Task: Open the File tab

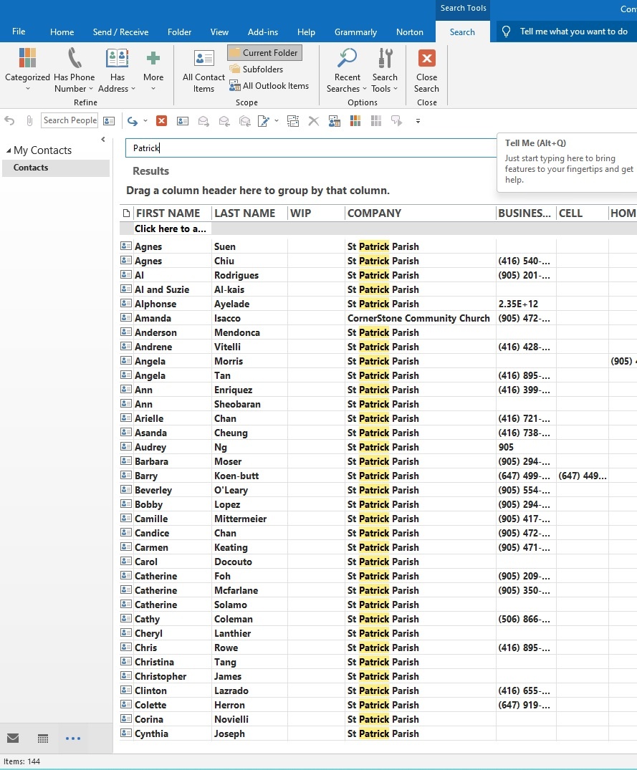Action: click(x=19, y=32)
